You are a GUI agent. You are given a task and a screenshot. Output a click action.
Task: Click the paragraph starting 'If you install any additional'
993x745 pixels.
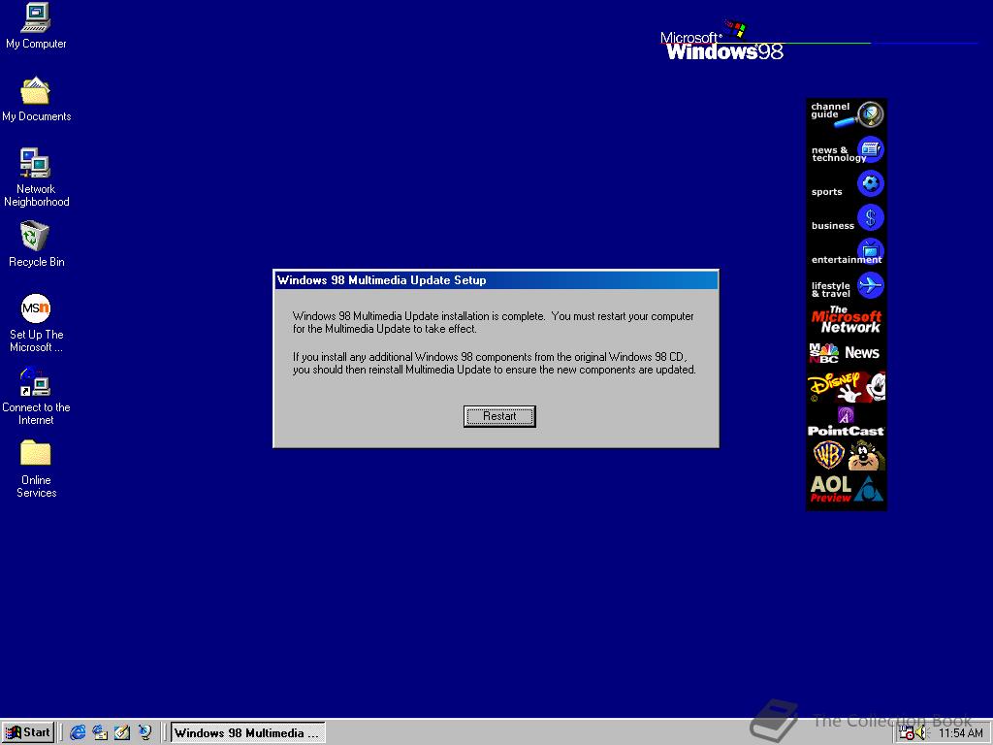[x=494, y=363]
